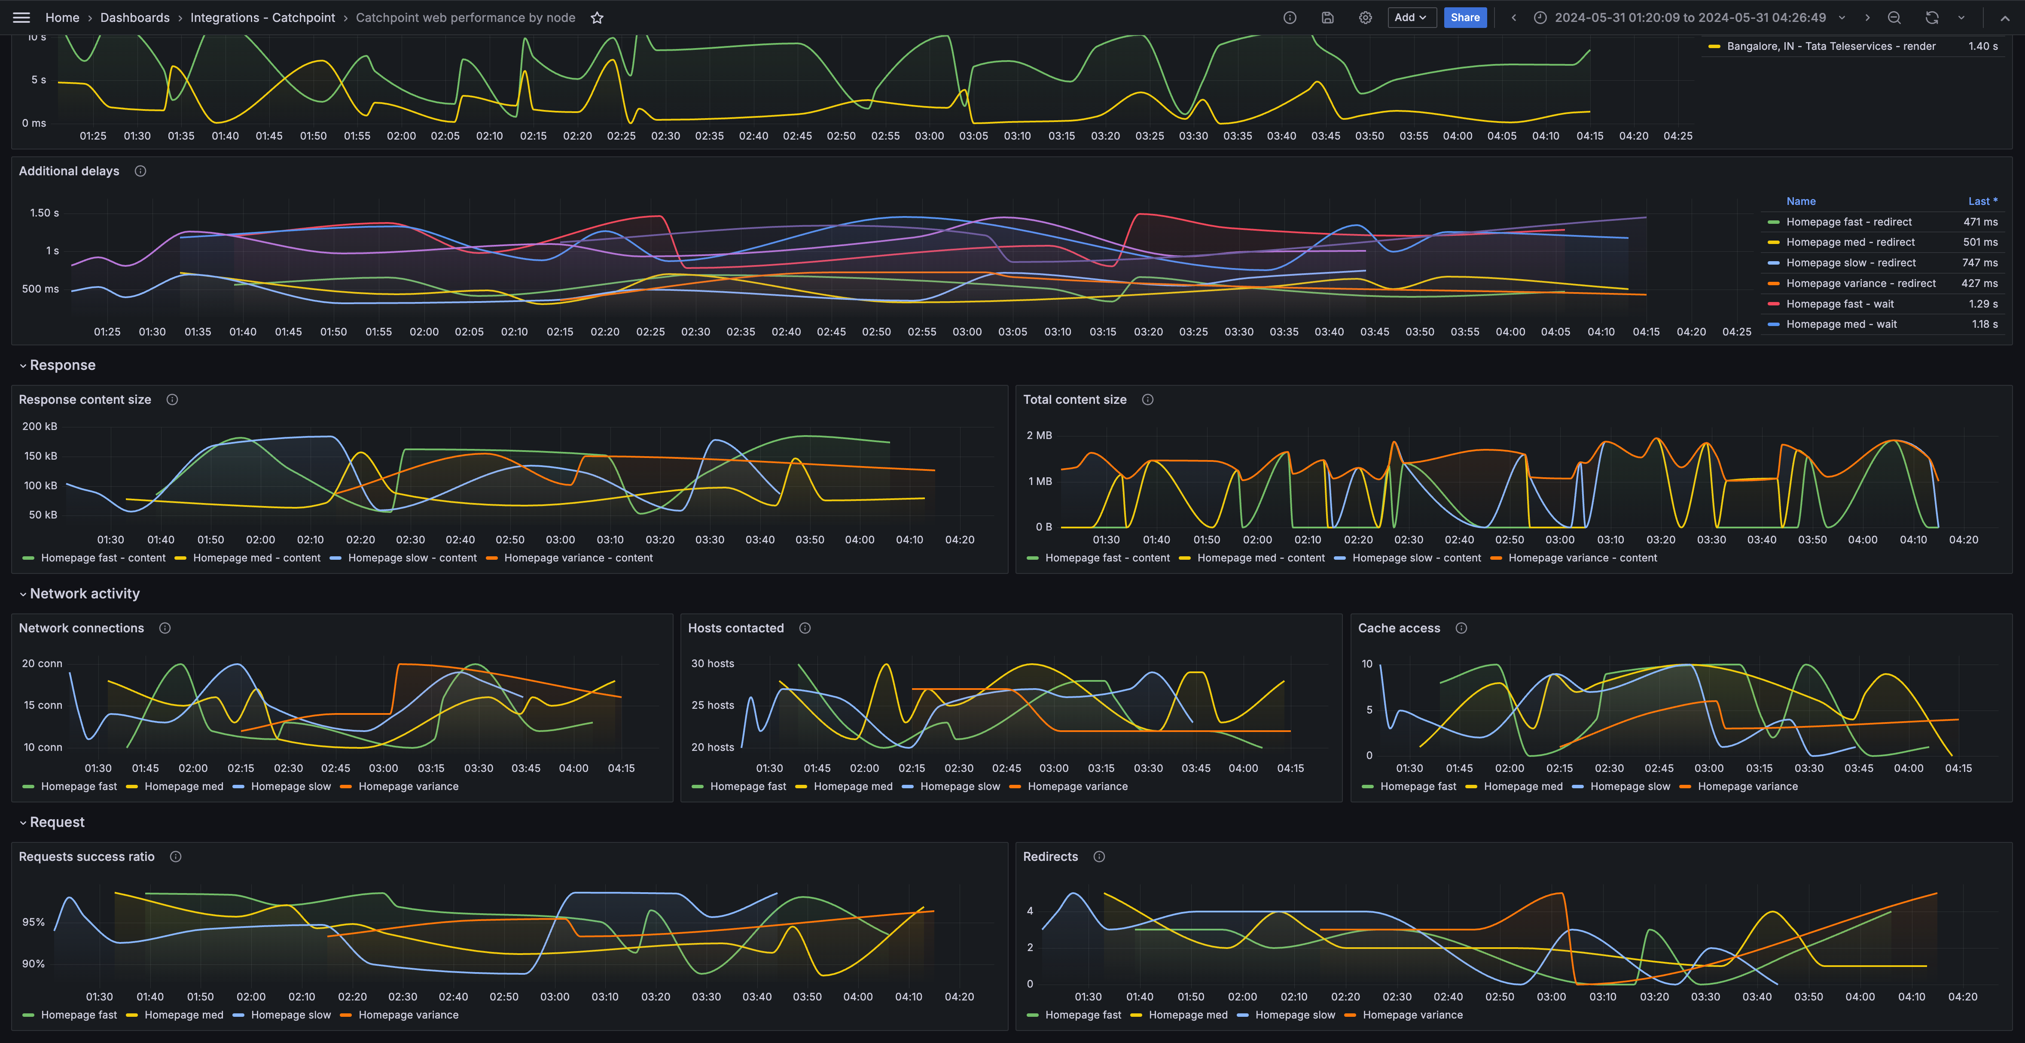Sort Additional delays table by Last column
The width and height of the screenshot is (2025, 1043).
1982,201
